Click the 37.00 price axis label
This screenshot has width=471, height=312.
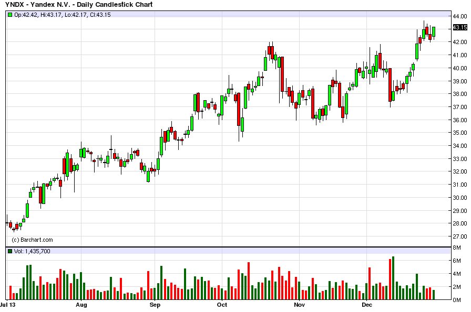[x=460, y=107]
